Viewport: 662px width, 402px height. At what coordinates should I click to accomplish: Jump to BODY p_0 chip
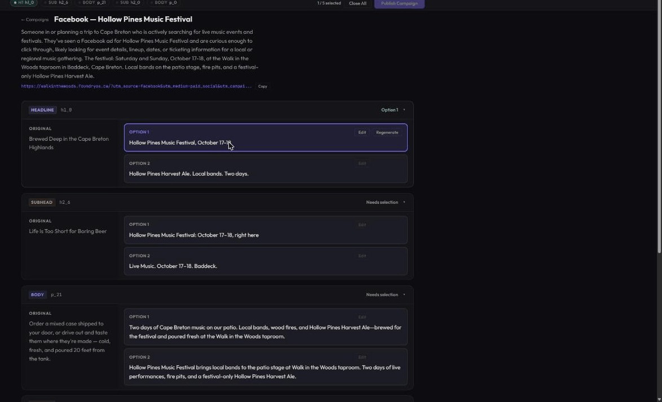click(x=163, y=2)
